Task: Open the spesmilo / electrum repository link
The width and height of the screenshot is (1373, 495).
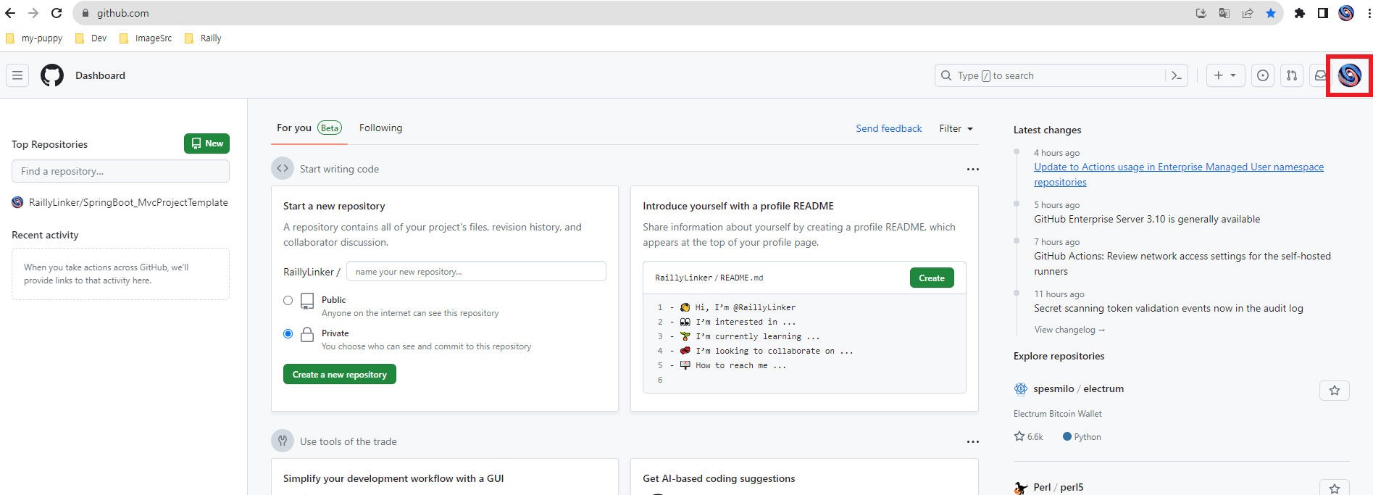Action: click(1079, 388)
